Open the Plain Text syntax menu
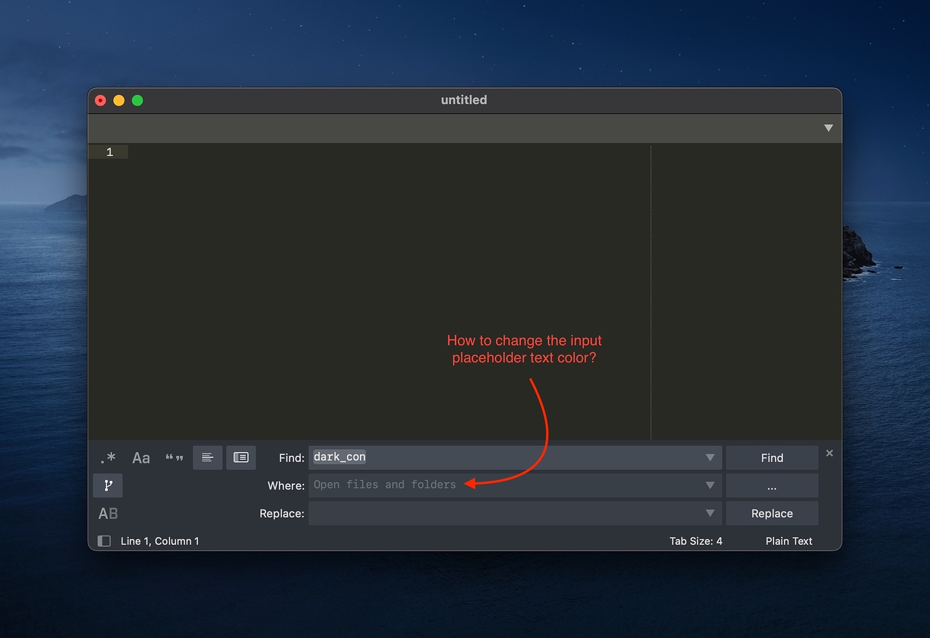Image resolution: width=930 pixels, height=638 pixels. point(788,540)
